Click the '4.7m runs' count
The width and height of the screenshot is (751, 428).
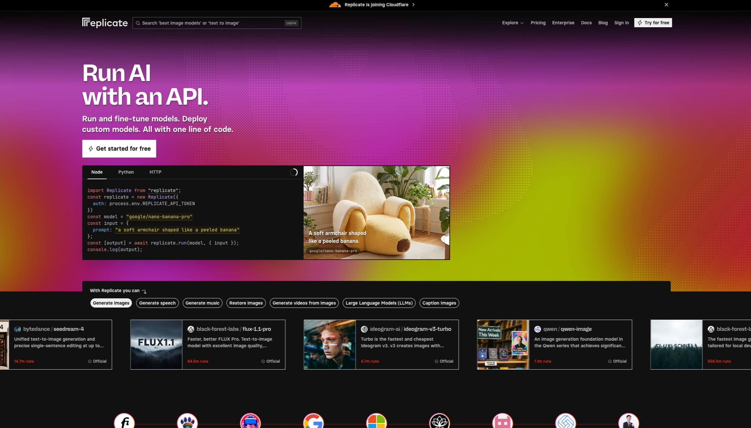(370, 361)
